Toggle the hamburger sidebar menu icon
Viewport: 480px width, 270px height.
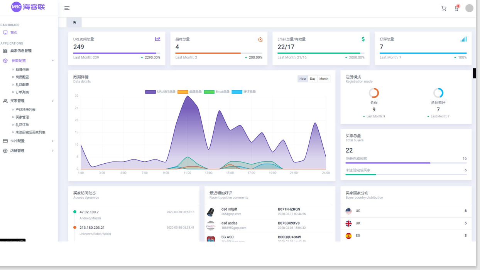pyautogui.click(x=67, y=8)
